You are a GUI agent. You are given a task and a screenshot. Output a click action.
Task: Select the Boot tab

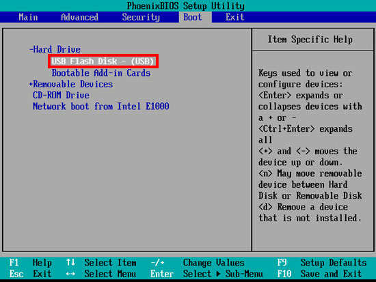pyautogui.click(x=196, y=17)
